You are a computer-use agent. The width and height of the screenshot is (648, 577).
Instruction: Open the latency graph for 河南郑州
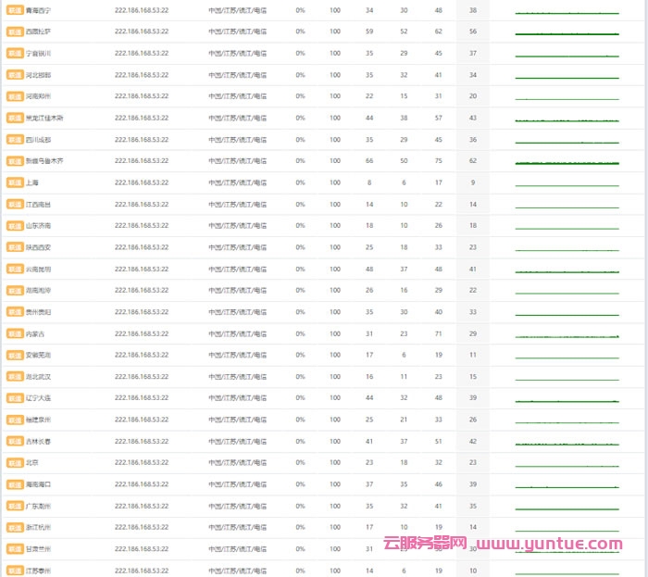click(x=567, y=97)
